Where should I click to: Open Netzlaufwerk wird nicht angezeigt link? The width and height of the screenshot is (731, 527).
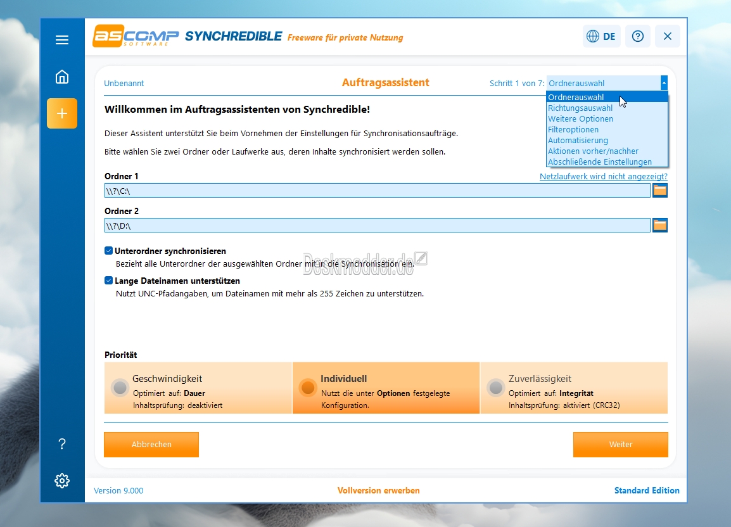coord(603,176)
